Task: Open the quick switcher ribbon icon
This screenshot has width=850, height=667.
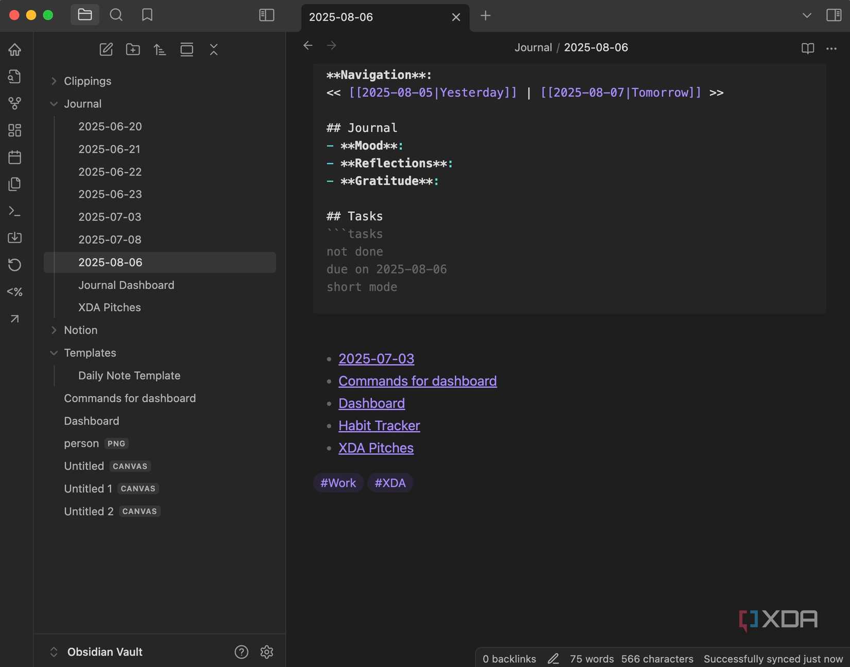Action: pos(15,76)
